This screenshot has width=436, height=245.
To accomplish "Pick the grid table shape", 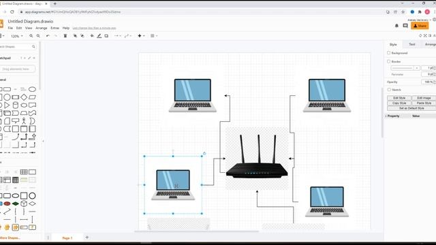I will (x=24, y=172).
